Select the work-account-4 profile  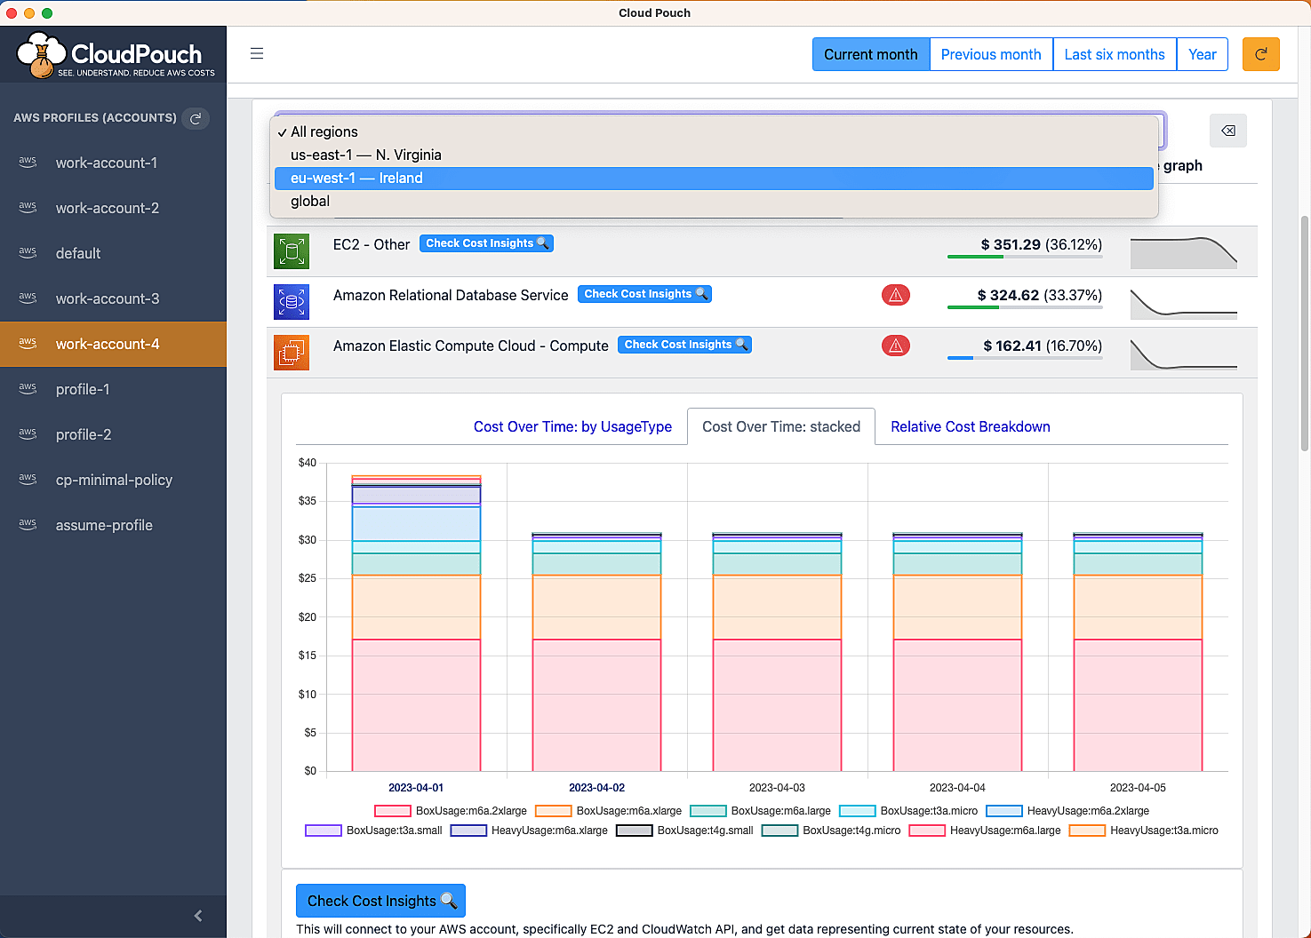pyautogui.click(x=113, y=344)
